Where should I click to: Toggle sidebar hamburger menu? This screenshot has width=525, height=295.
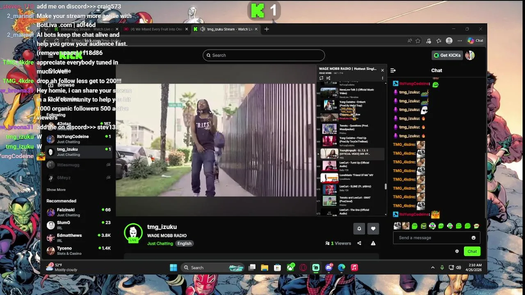tap(50, 55)
